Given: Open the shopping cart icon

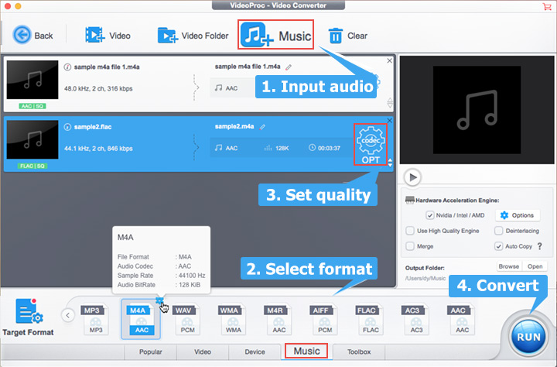Looking at the screenshot, I should click(547, 6).
